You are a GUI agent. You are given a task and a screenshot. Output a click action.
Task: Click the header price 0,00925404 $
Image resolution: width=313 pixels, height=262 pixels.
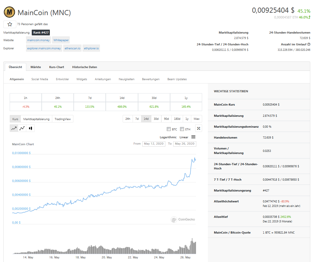[x=273, y=10]
